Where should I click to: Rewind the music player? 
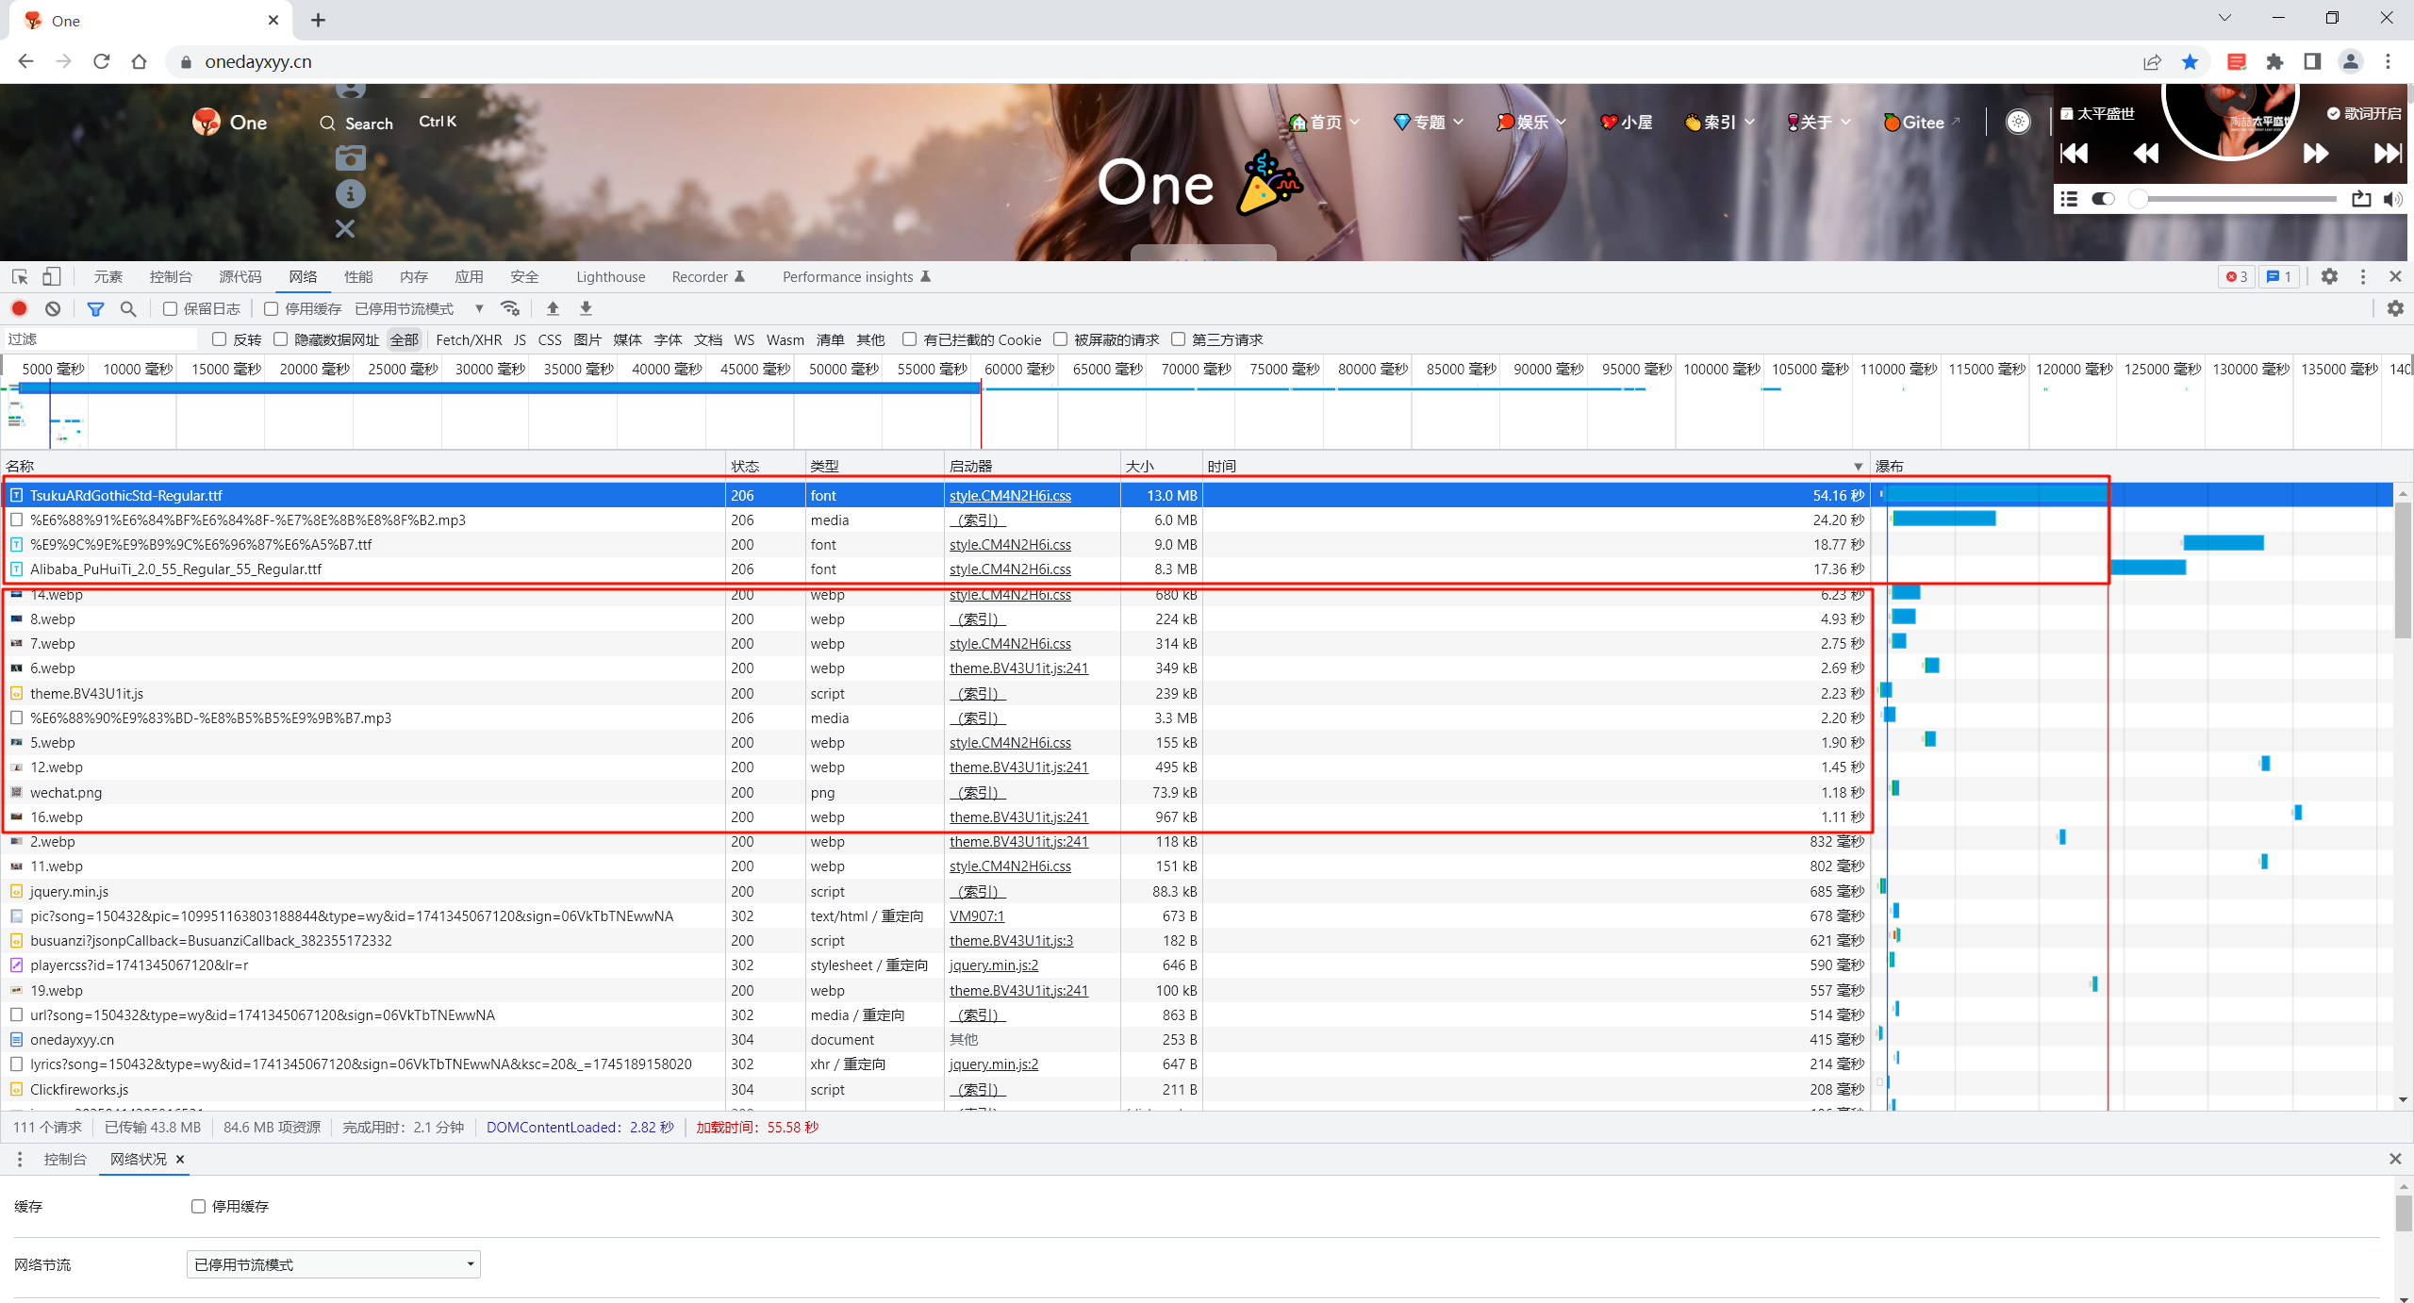coord(2146,153)
